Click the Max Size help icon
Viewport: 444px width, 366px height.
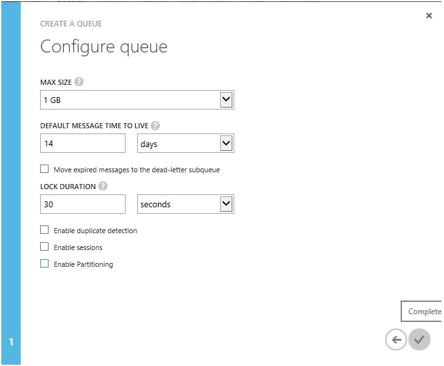[x=79, y=82]
